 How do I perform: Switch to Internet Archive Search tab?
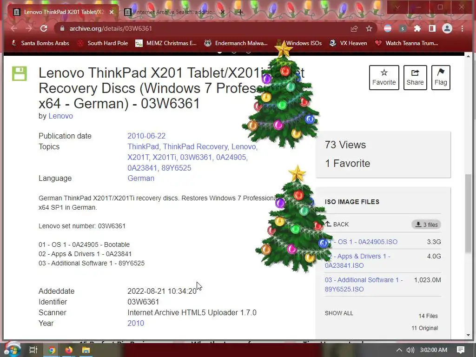click(175, 12)
